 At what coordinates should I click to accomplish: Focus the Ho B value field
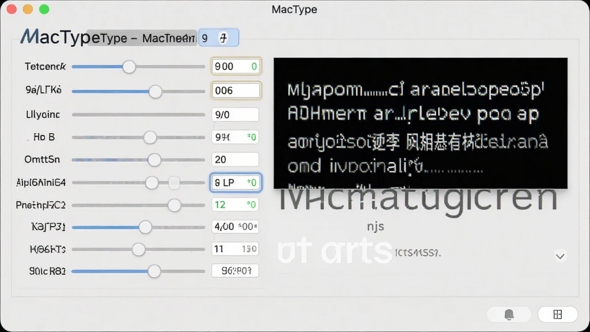click(x=235, y=137)
